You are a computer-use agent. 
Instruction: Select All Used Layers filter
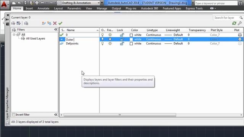pos(35,38)
